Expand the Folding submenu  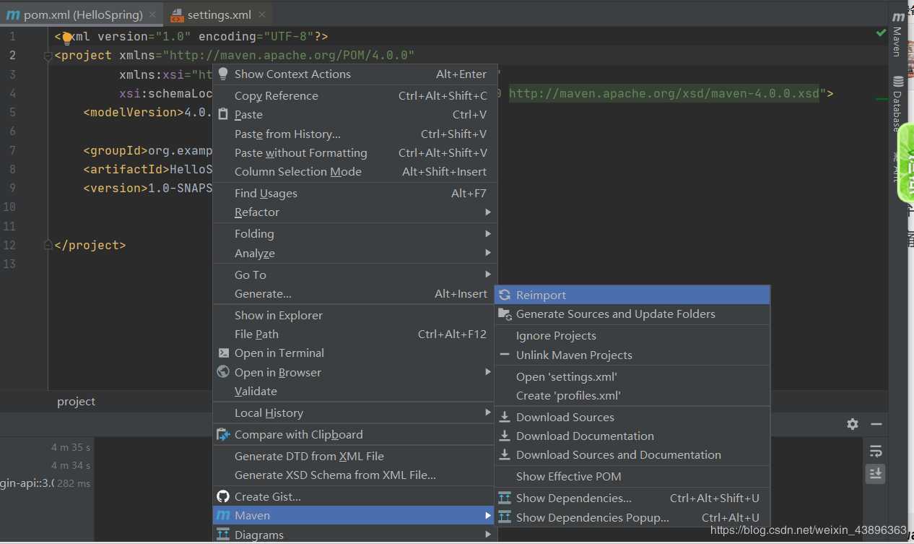(353, 233)
